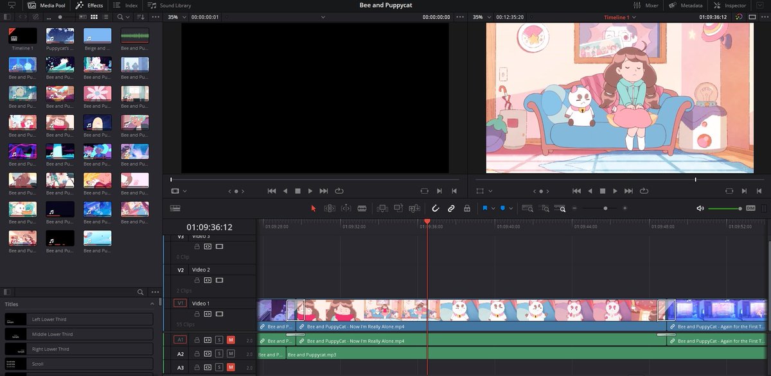The image size is (771, 376).
Task: Switch to the Effects tab
Action: [90, 5]
